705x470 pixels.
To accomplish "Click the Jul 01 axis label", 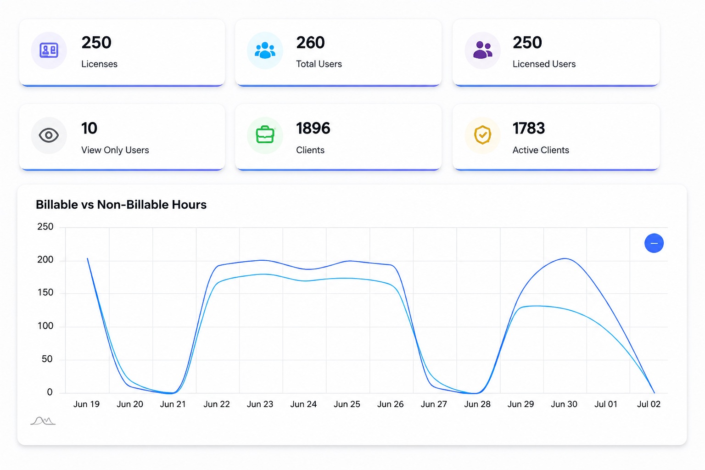I will [606, 404].
